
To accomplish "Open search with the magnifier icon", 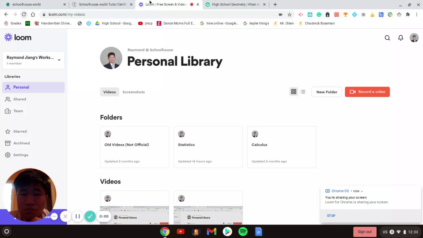I will [x=387, y=38].
